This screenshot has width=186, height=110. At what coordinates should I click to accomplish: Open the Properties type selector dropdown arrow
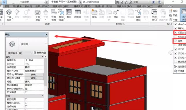tap(46, 44)
